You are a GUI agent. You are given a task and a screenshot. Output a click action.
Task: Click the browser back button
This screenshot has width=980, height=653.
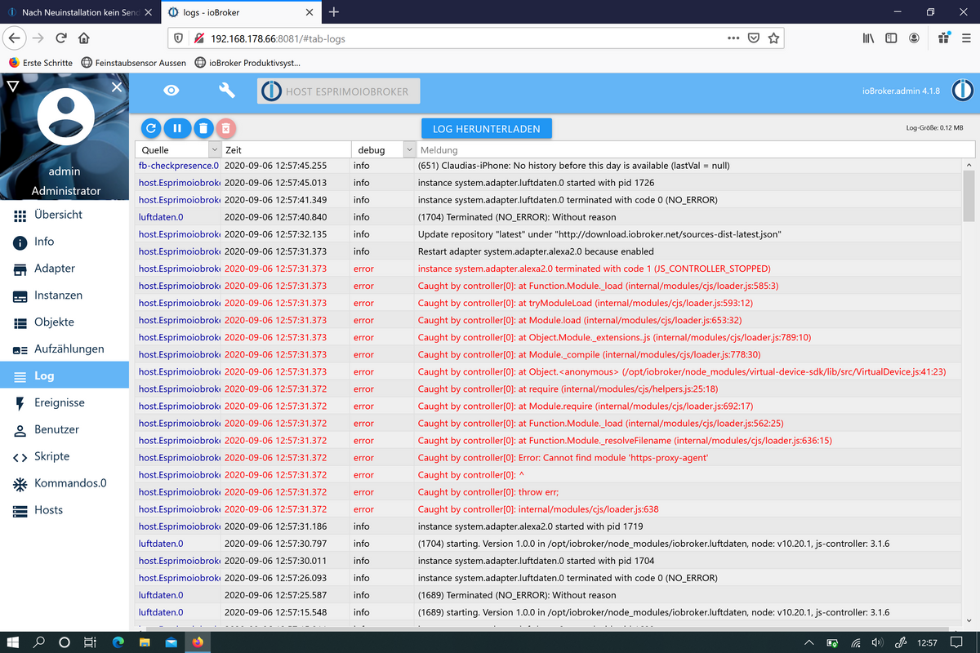tap(16, 38)
